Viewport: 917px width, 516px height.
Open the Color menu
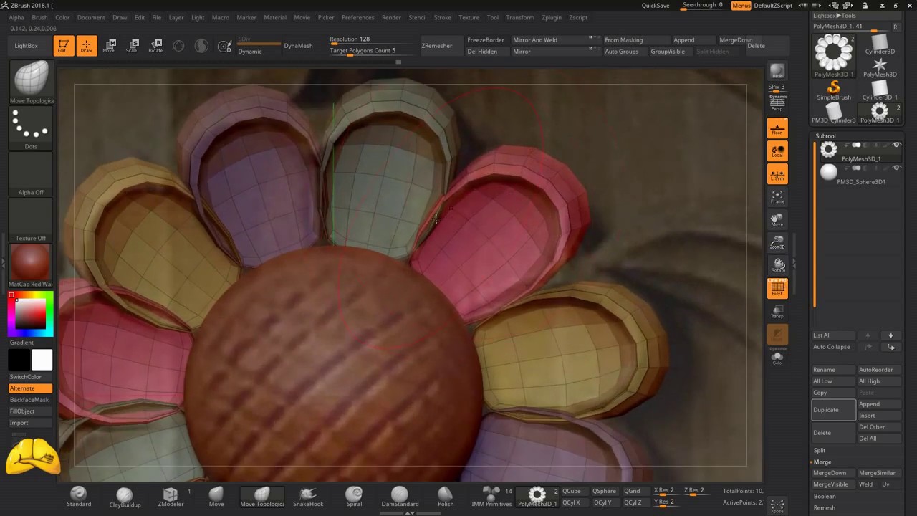pos(62,17)
